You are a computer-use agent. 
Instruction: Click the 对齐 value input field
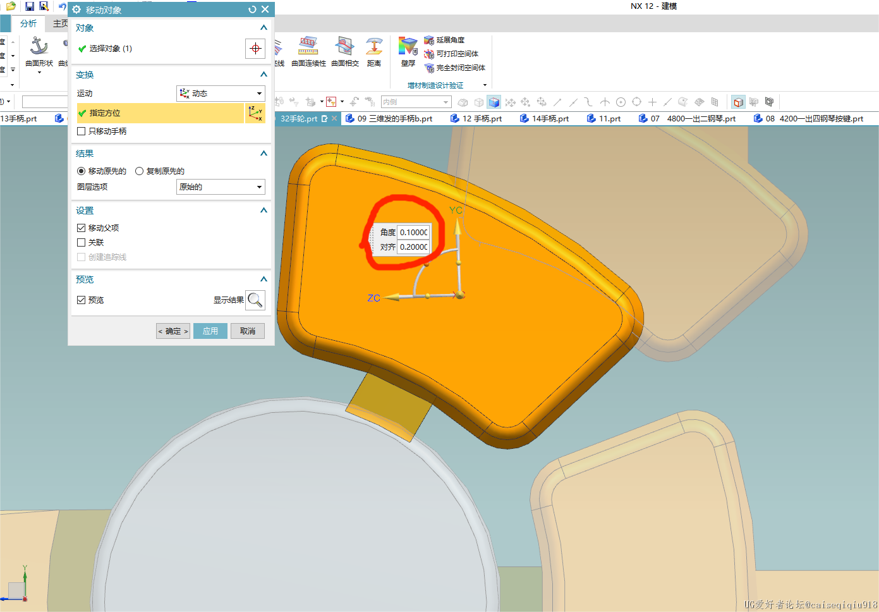pos(413,247)
